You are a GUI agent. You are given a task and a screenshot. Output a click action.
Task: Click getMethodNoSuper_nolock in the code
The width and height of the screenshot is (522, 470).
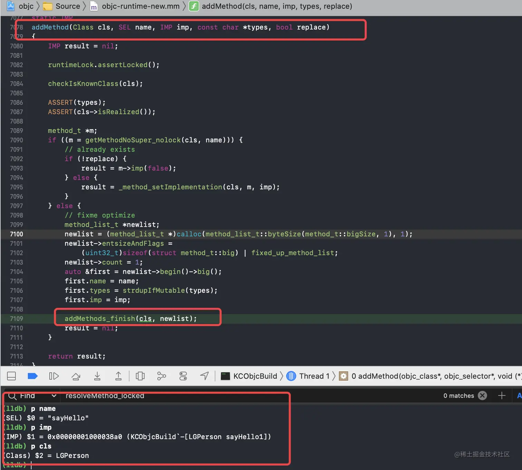[x=133, y=140]
